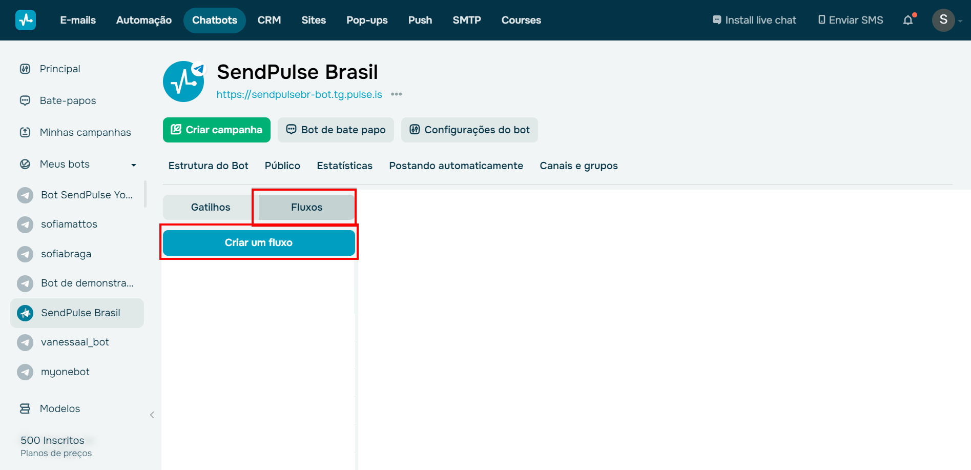Open the SMTP section
Viewport: 971px width, 470px height.
pyautogui.click(x=467, y=20)
